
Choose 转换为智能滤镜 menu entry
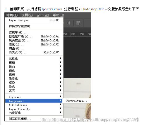(34, 26)
